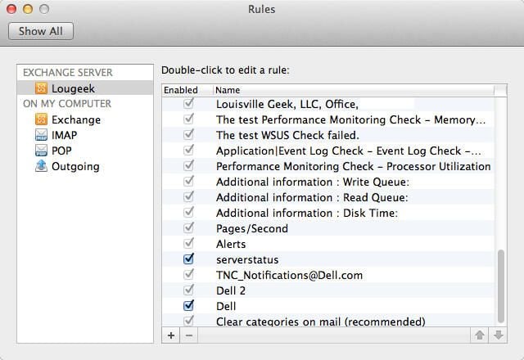The width and height of the screenshot is (524, 360).
Task: Select rule name 'Additional information : Write Queue:'
Action: pyautogui.click(x=313, y=182)
